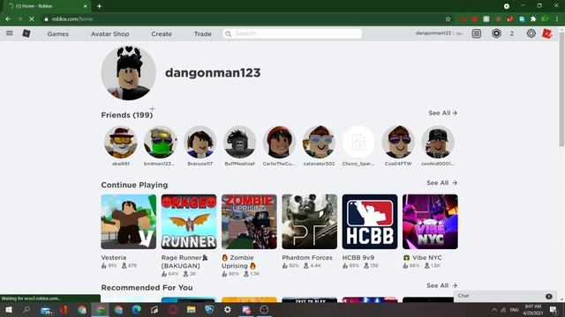Viewport: 565px width, 317px height.
Task: Click the page's vertical scrollbar
Action: (x=561, y=90)
